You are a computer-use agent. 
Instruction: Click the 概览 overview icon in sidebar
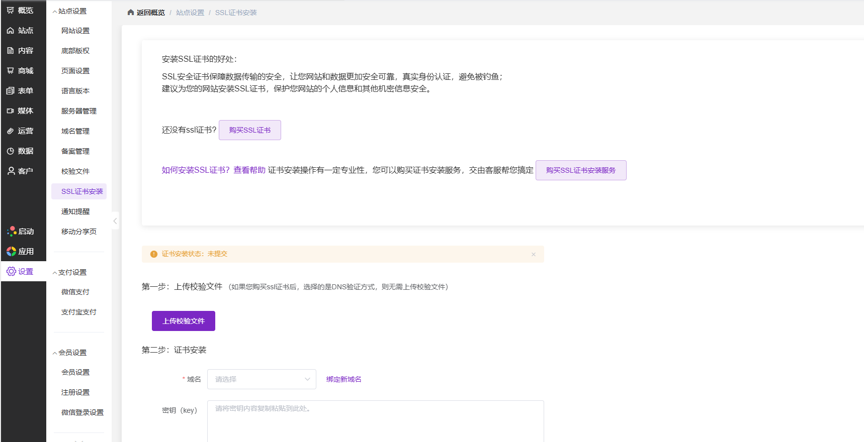click(x=11, y=10)
